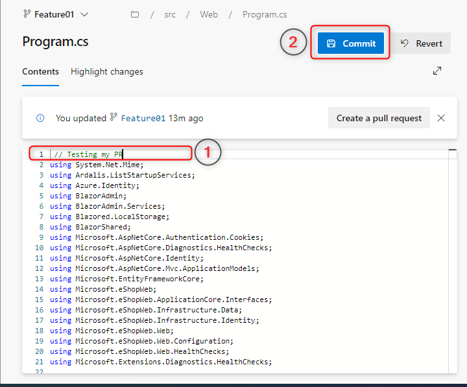Click the AspNetCore.Diagnostics.HealthChecks using line
The width and height of the screenshot is (467, 387).
coord(161,248)
